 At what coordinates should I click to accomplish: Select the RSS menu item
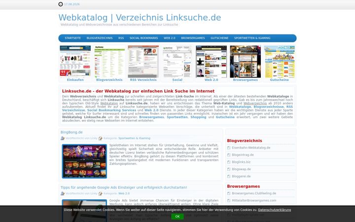(x=121, y=38)
